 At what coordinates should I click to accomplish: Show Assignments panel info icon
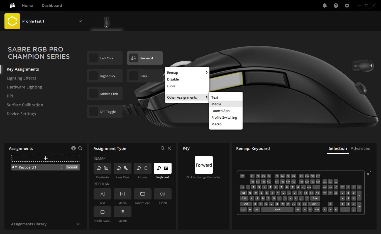[74, 148]
